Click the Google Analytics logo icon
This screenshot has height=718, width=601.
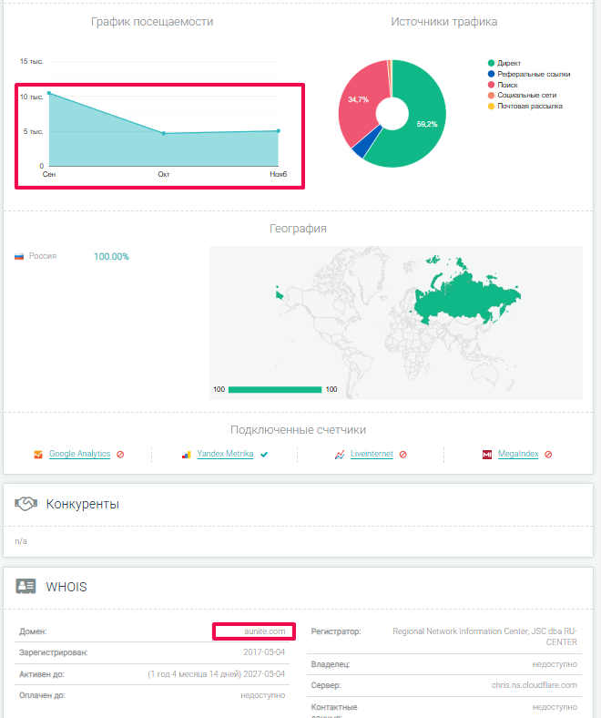(38, 454)
